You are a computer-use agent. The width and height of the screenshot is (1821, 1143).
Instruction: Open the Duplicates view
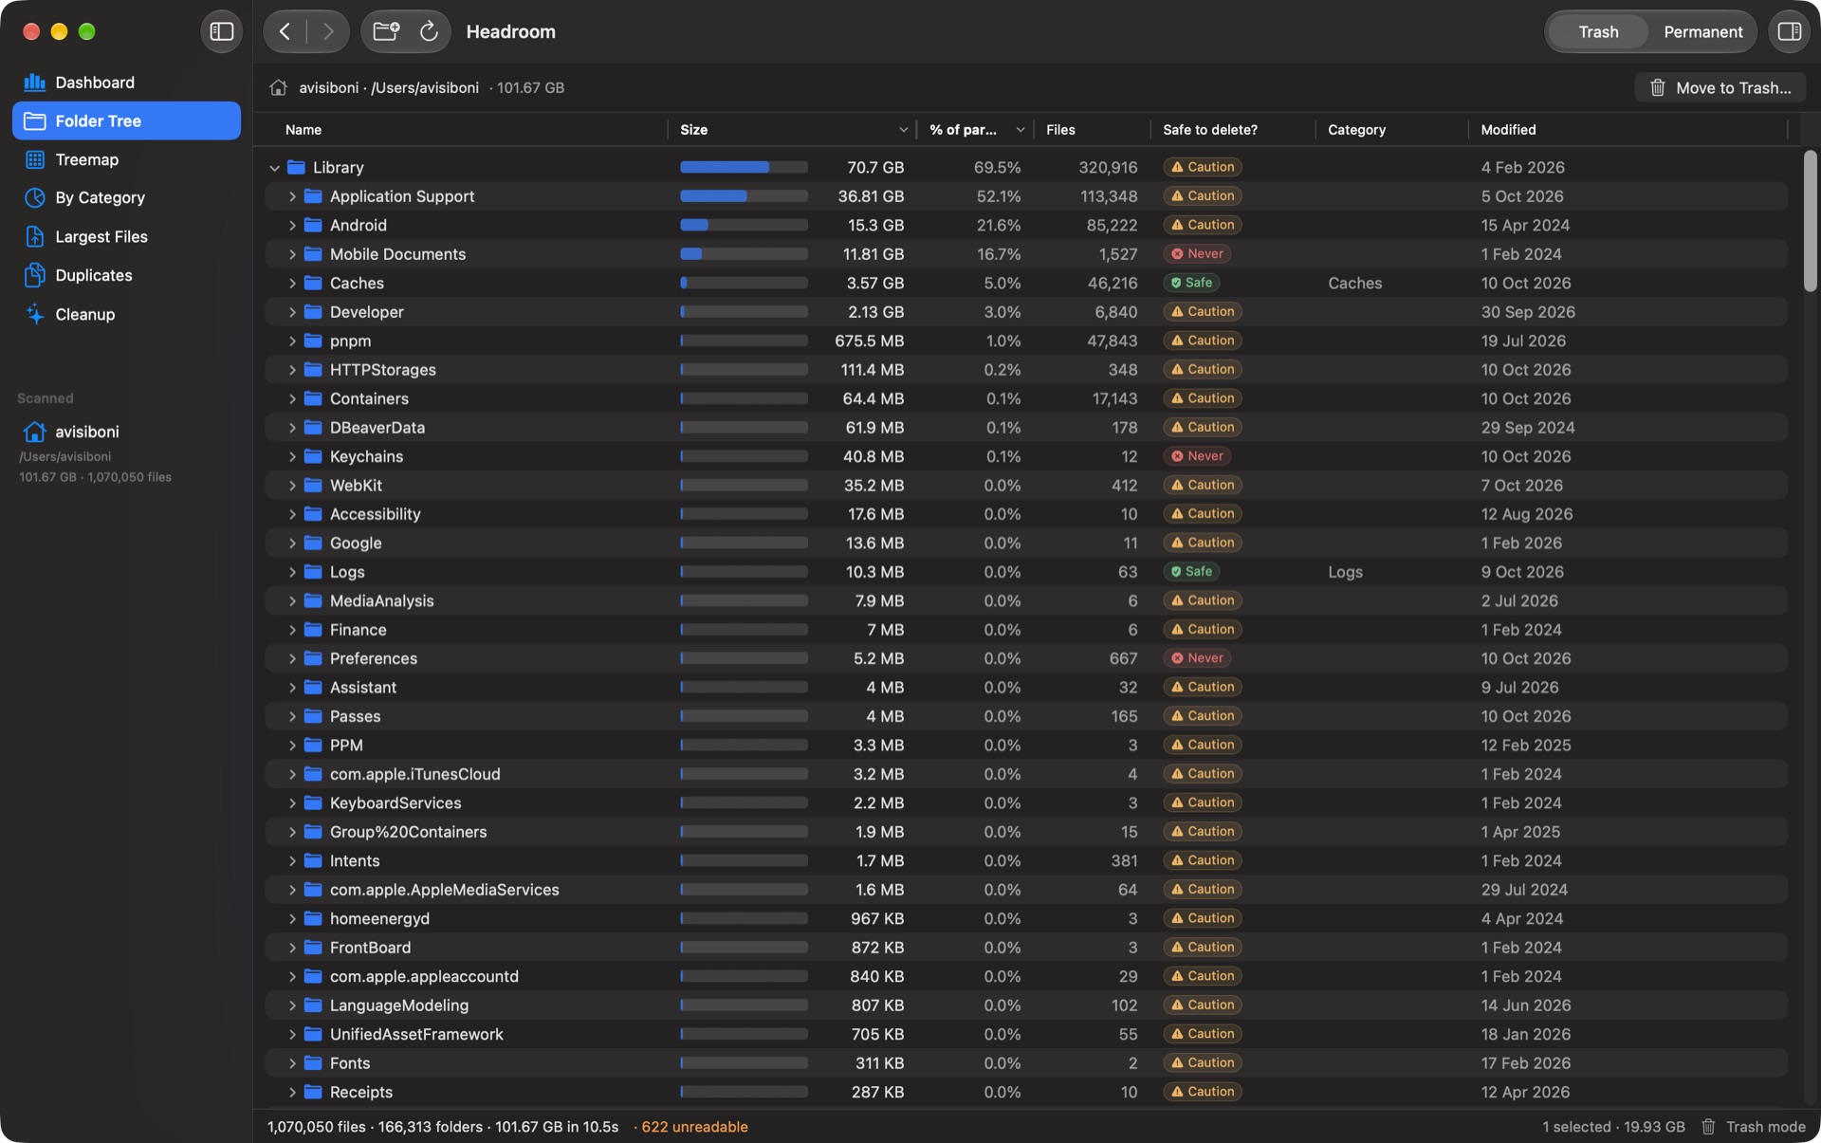126,275
